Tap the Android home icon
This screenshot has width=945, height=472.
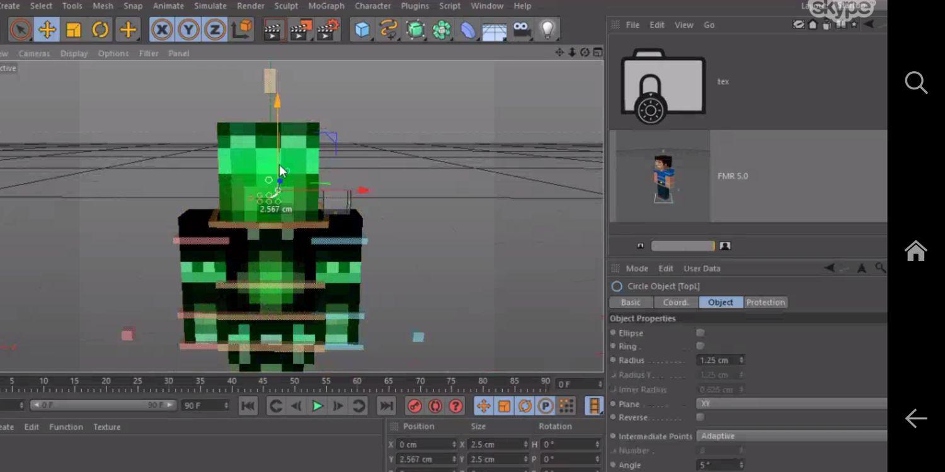click(x=916, y=250)
